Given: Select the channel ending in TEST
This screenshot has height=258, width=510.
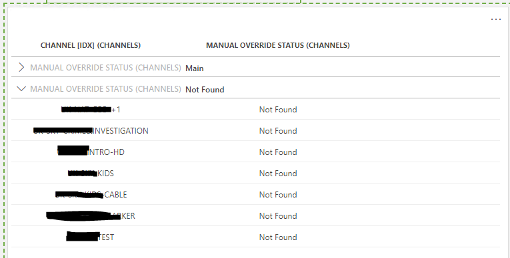Looking at the screenshot, I should 90,237.
